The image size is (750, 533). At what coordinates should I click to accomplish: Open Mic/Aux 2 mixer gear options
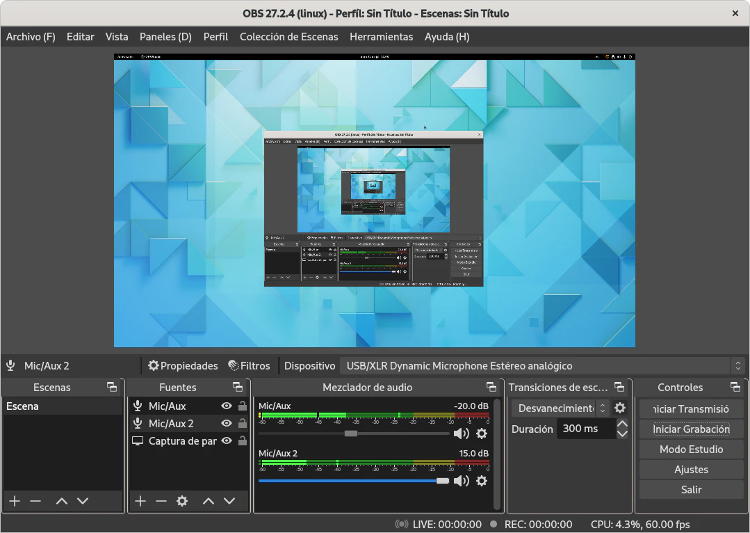pos(481,481)
